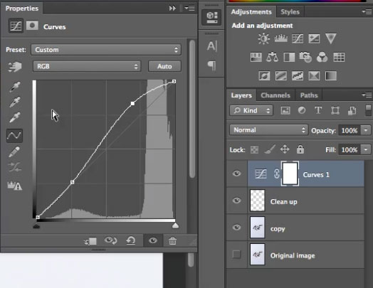The image size is (373, 288).
Task: Hide the Clean up layer
Action: click(236, 201)
